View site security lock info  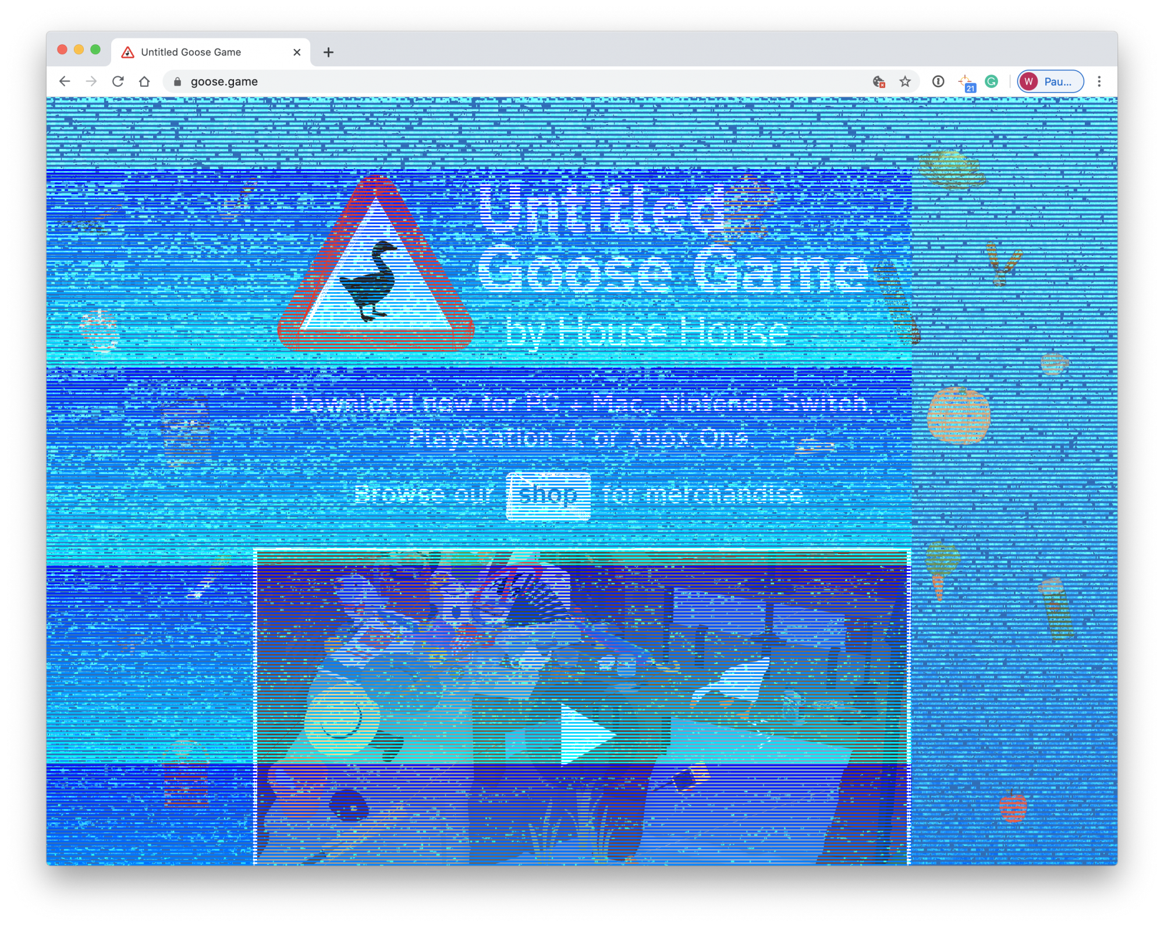point(178,81)
